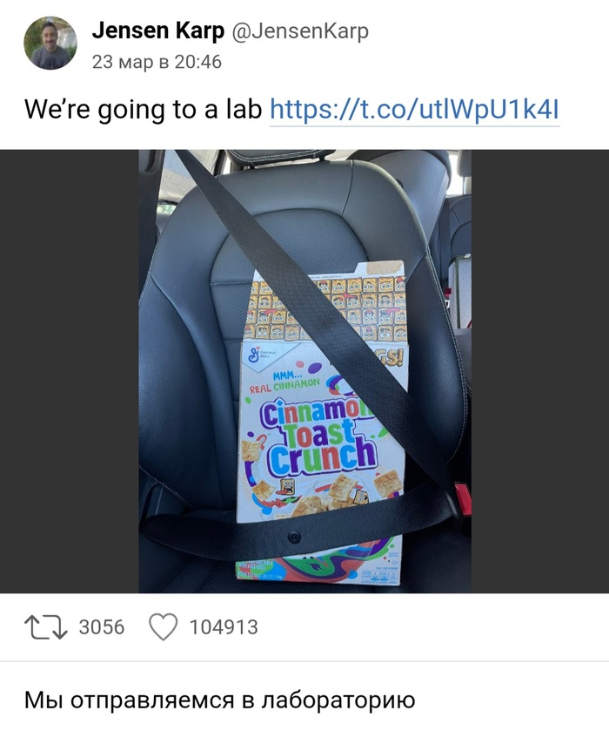Click the like count 104913
Viewport: 609px width, 744px height.
point(224,627)
